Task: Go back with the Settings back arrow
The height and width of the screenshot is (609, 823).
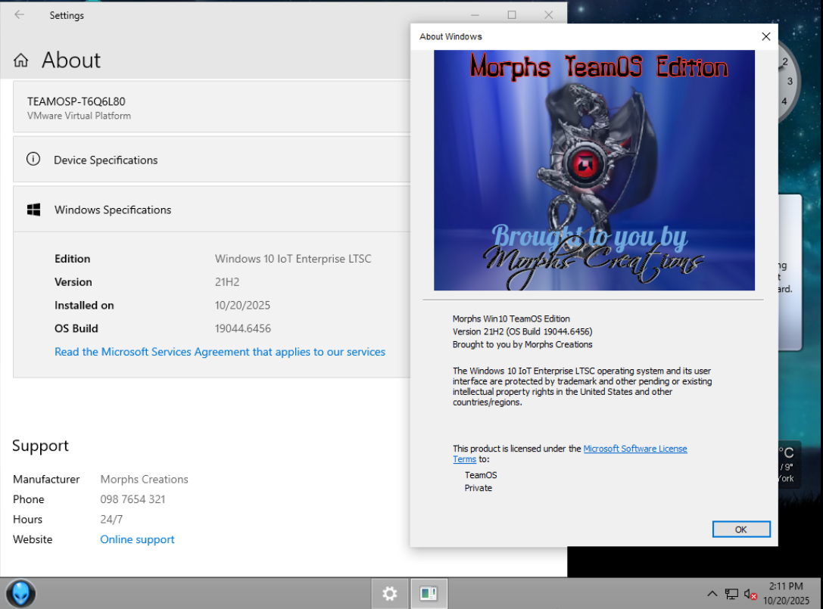Action: pos(20,14)
